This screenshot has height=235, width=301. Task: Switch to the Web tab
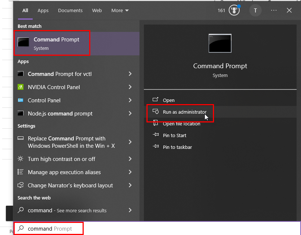(97, 11)
